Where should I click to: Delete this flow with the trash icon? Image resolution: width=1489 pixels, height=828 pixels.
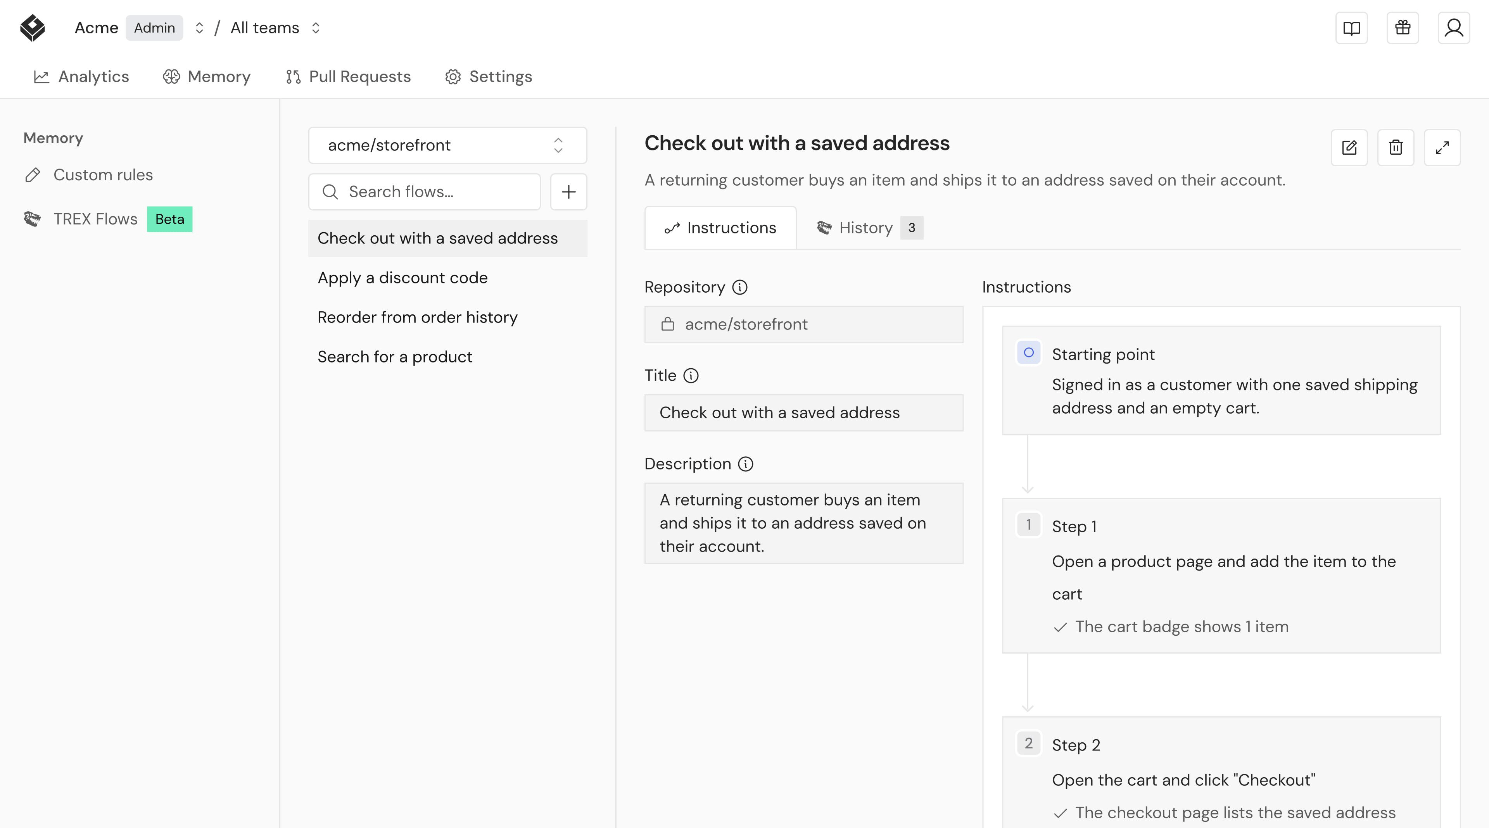(1396, 147)
